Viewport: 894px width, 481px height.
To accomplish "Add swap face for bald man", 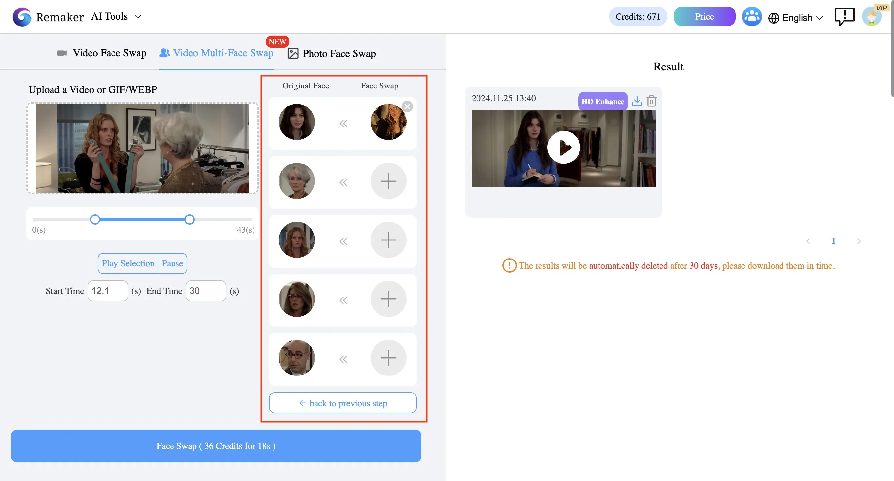I will click(388, 358).
